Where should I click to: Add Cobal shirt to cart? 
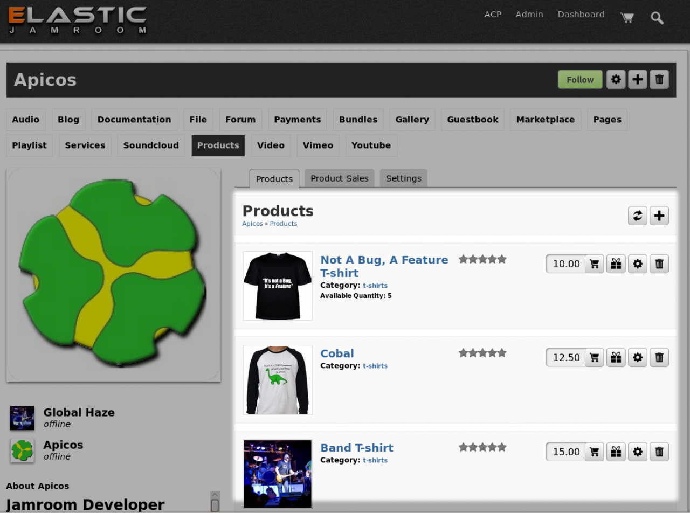point(594,357)
